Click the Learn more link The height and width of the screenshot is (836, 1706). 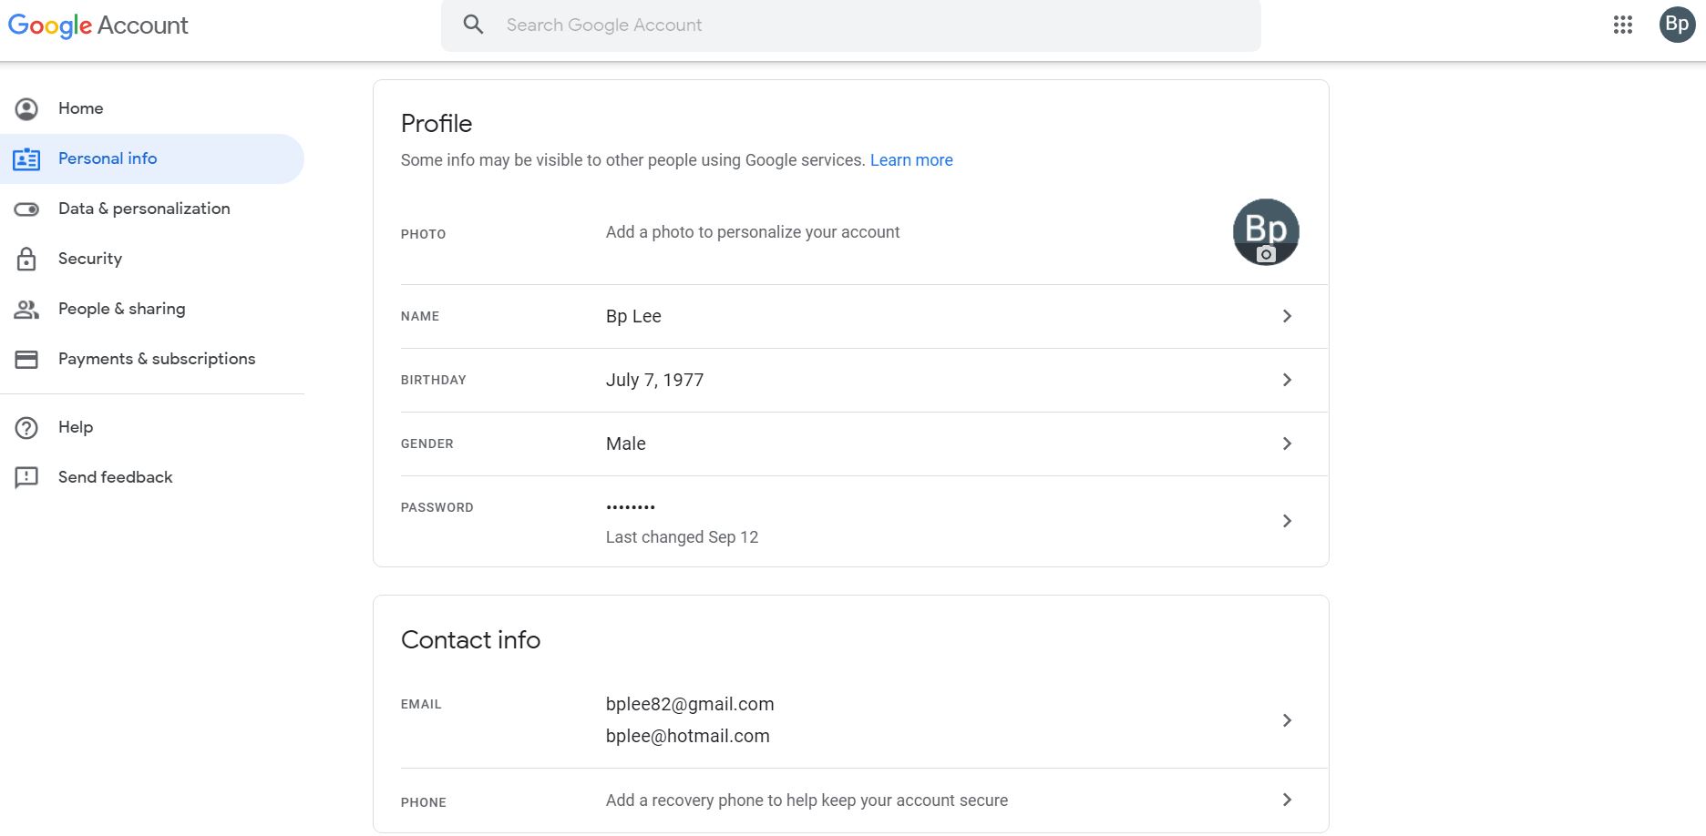coord(911,160)
